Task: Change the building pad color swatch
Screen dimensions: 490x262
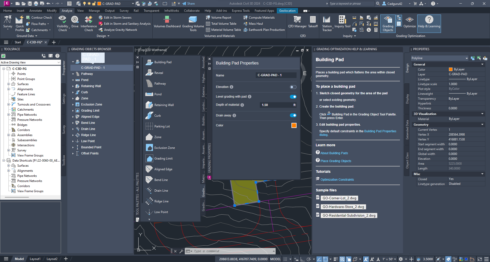Action: (x=294, y=125)
